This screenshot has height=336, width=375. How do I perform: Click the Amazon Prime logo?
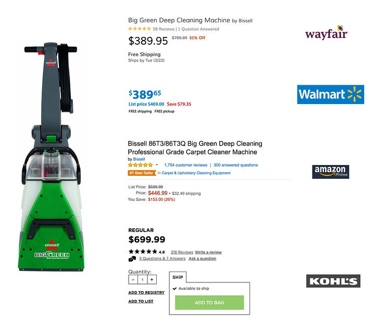[x=331, y=172]
